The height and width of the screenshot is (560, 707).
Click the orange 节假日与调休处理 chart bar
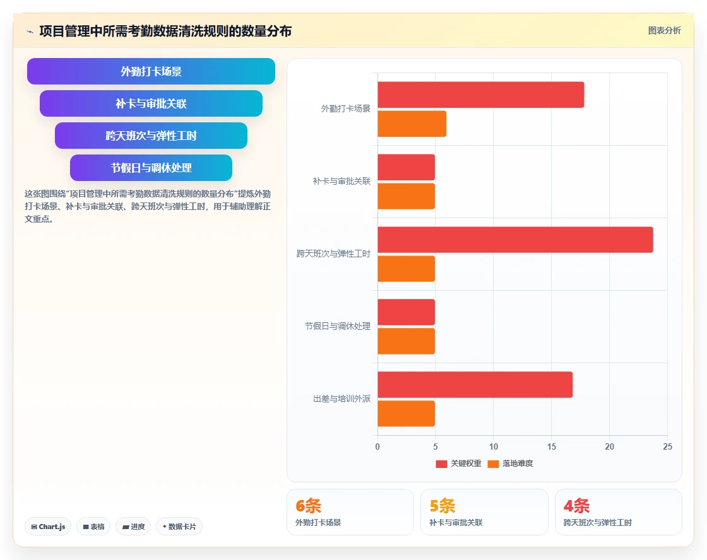[407, 341]
